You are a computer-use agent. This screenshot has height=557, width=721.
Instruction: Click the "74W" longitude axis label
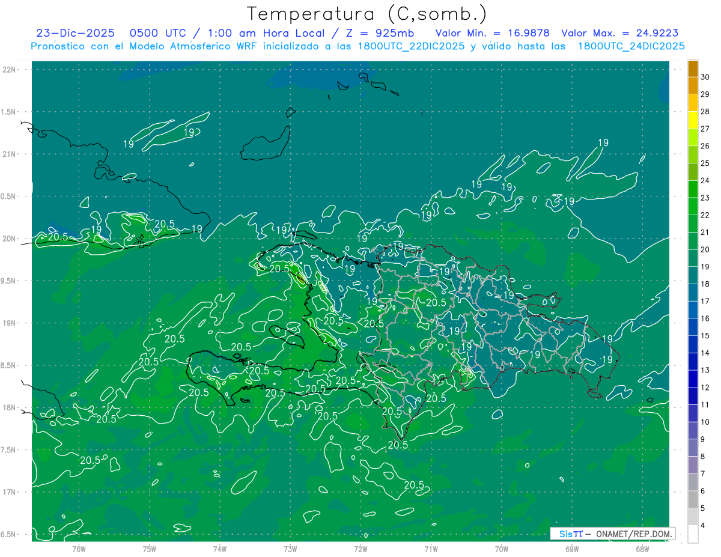tap(220, 549)
